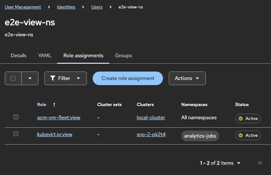Open the bulk select dropdown caret

coord(30,78)
